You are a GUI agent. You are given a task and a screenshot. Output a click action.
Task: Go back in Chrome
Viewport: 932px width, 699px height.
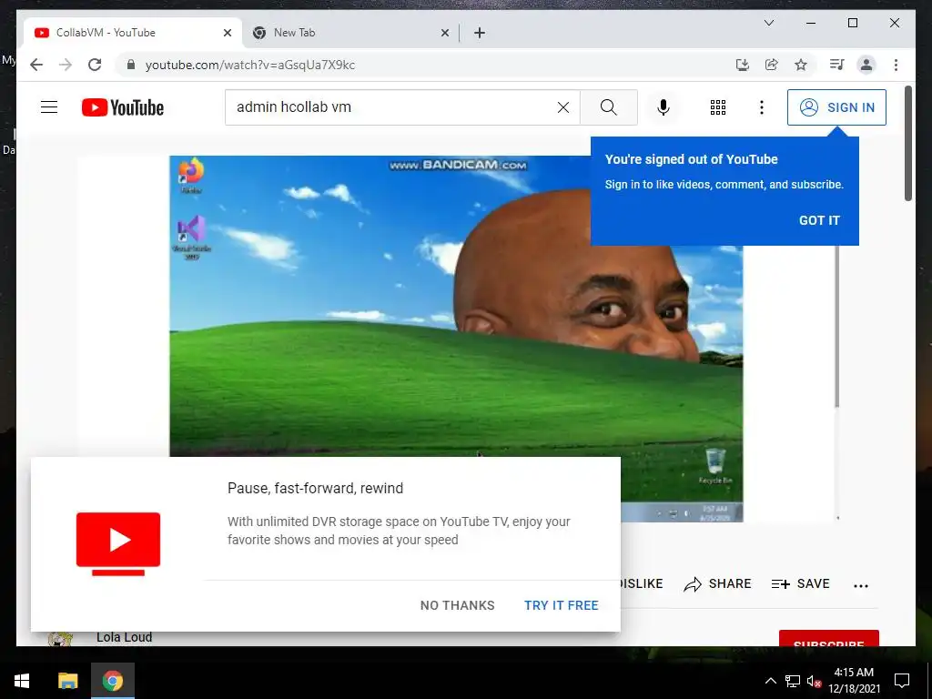(x=36, y=65)
